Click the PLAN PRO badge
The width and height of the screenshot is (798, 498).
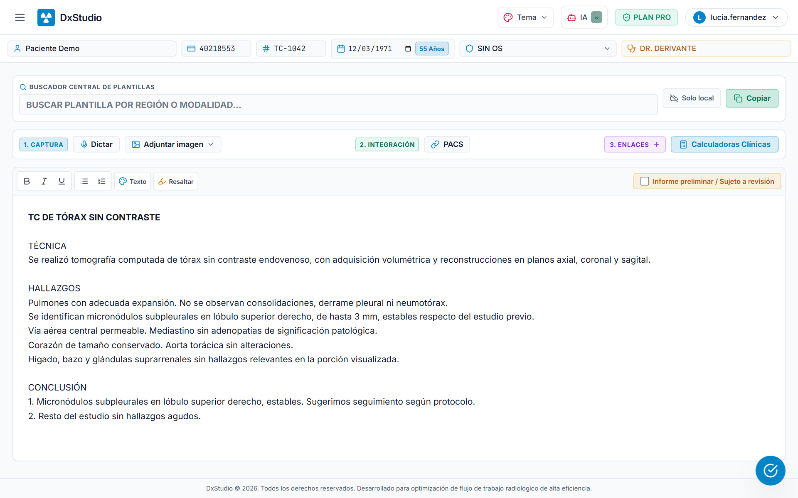[x=646, y=17]
